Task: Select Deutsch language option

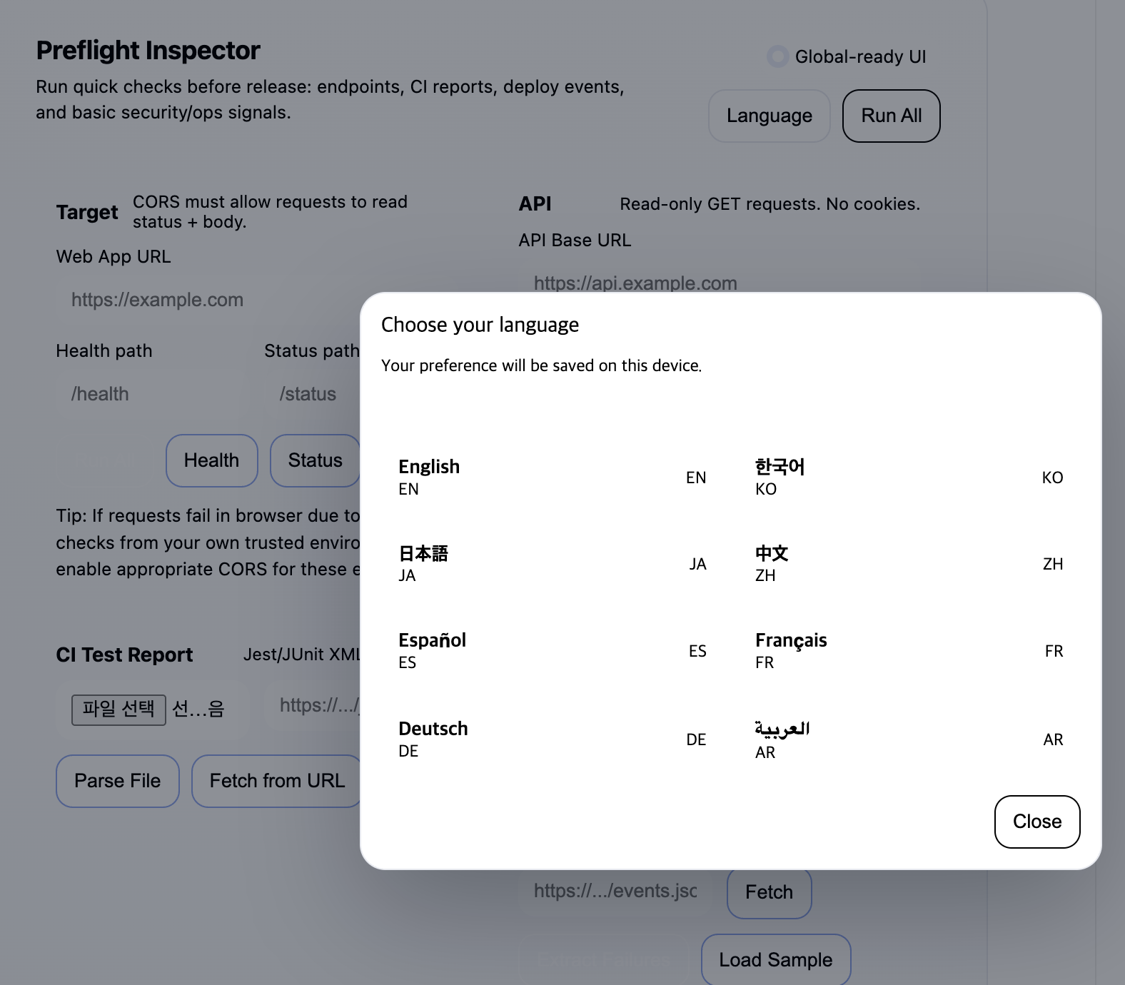Action: click(x=552, y=739)
